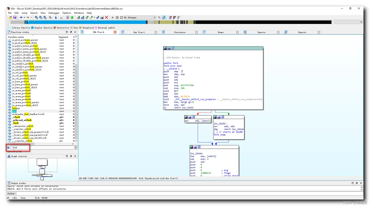Screen dimensions: 370x206
Task: Open the Debugger menu
Action: [x=54, y=13]
